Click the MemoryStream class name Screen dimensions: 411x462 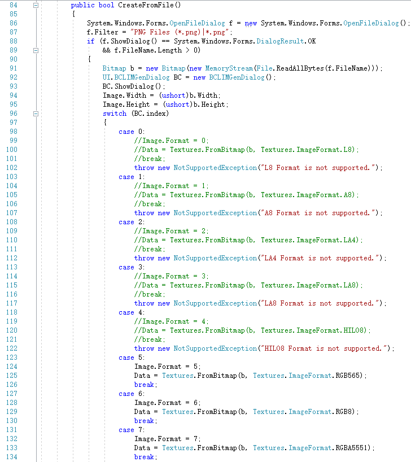(x=229, y=68)
